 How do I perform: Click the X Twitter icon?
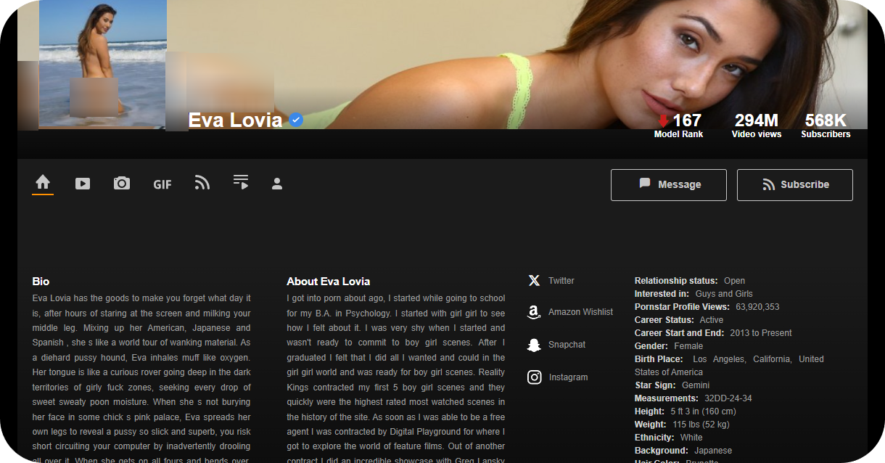535,281
